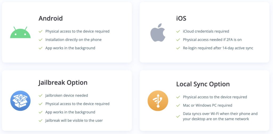The width and height of the screenshot is (273, 134).
Task: Click 'Physical access needed if 2FA is on'
Action: pos(212,40)
